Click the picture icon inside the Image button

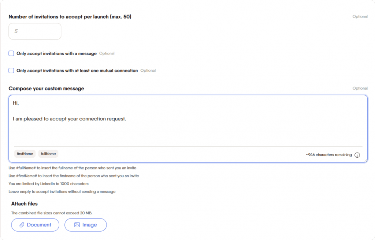tap(77, 225)
